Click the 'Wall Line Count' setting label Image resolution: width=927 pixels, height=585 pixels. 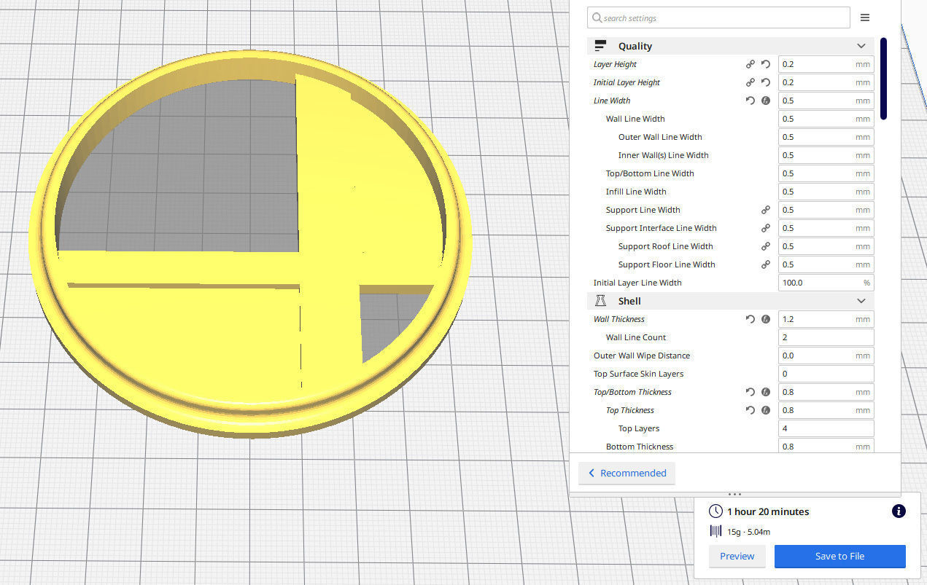636,337
